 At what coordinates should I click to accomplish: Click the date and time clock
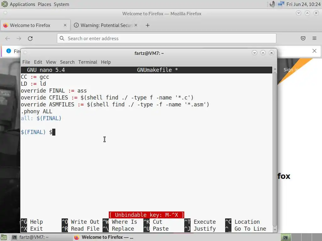pos(303,4)
